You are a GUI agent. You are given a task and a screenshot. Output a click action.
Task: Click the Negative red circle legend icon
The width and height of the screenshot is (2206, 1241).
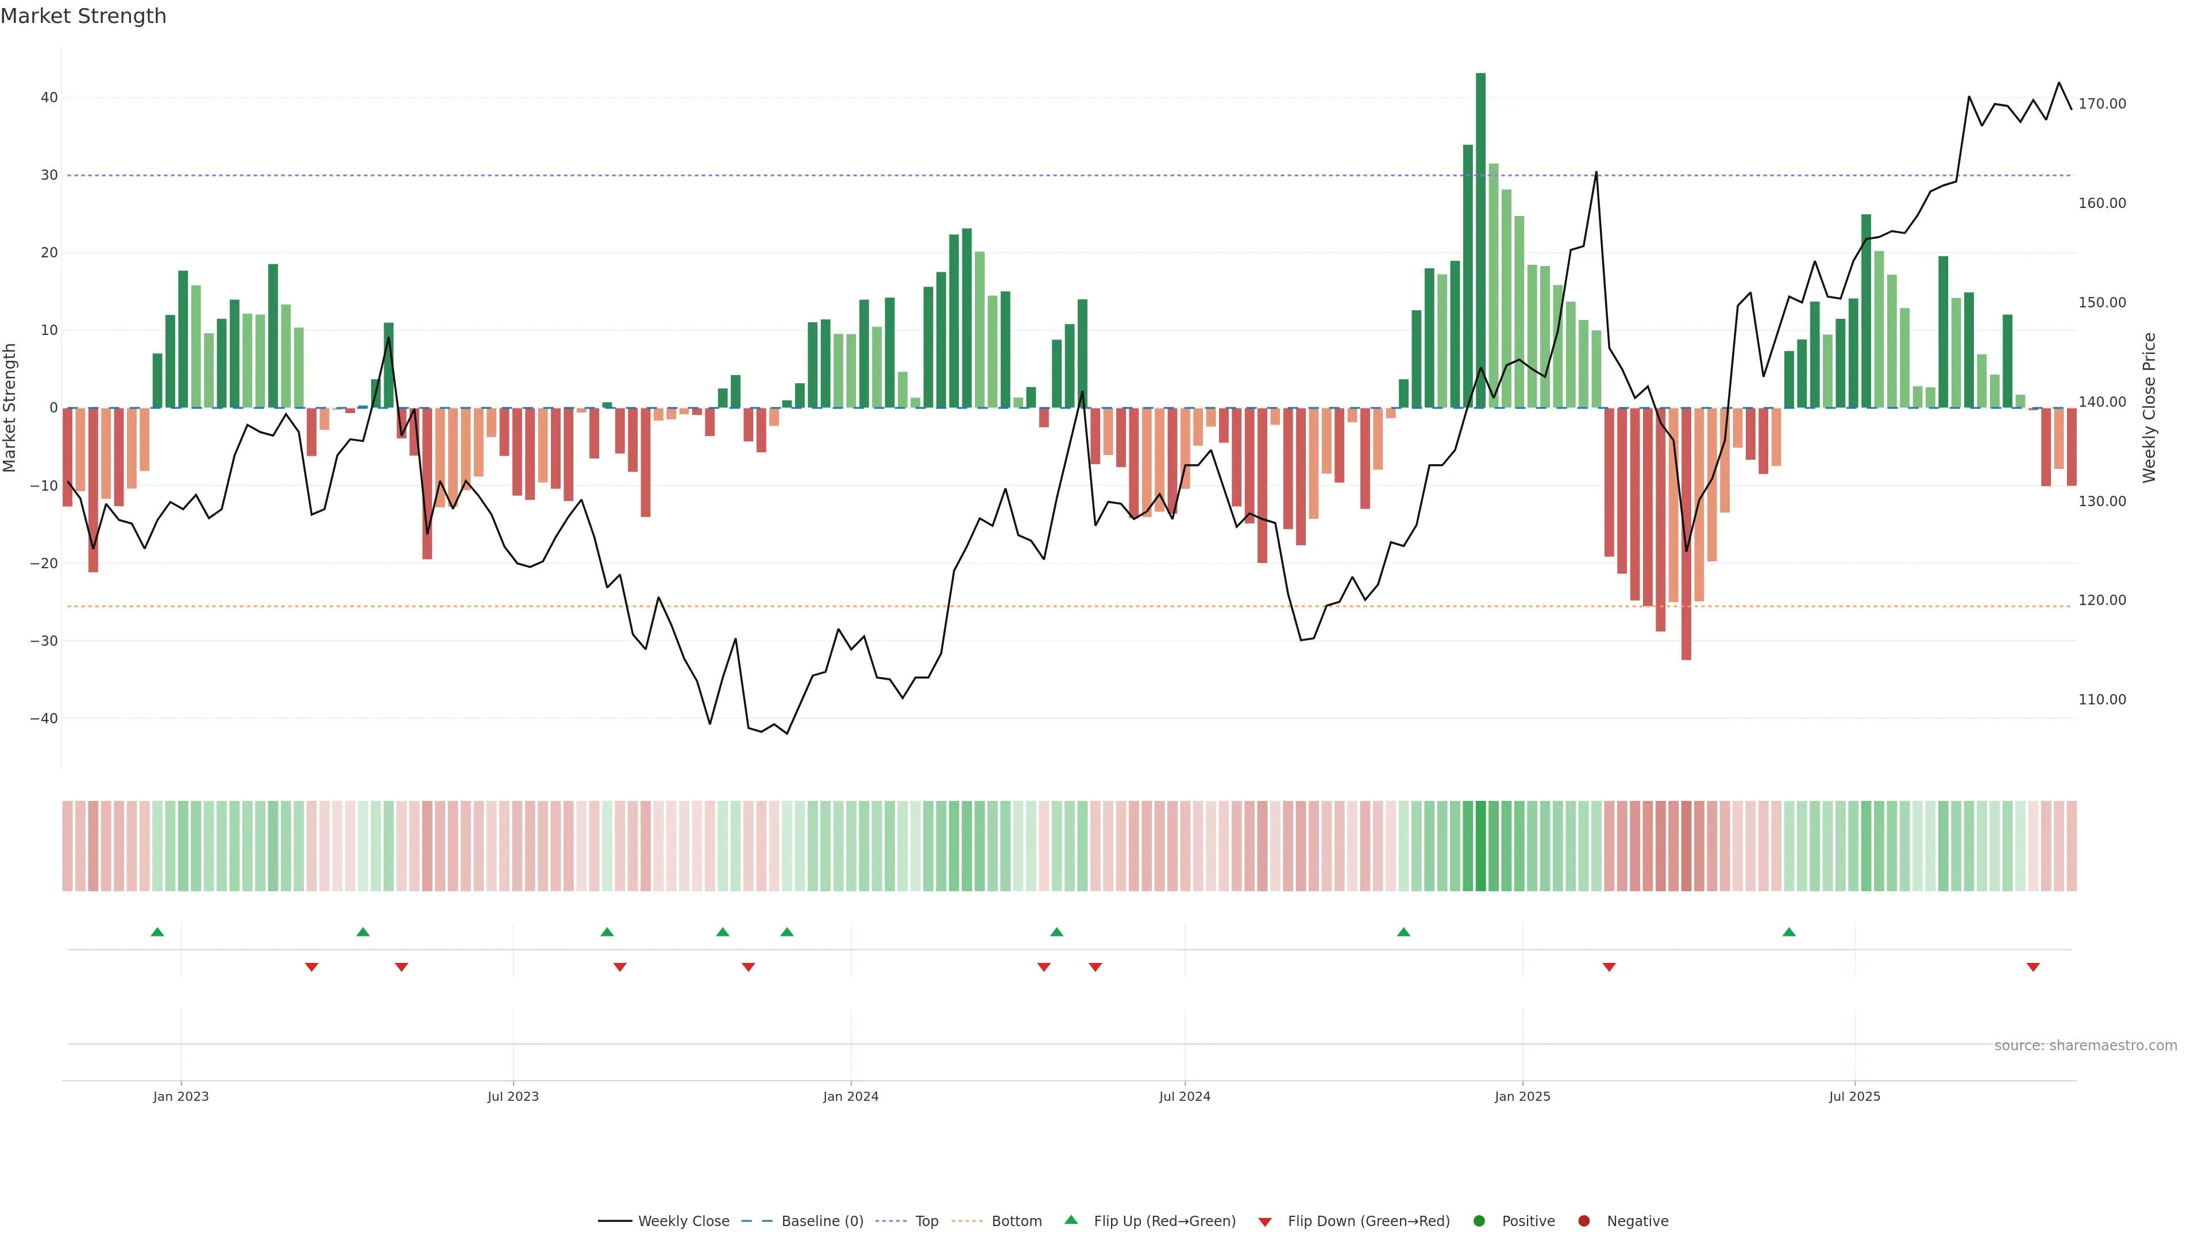click(x=1583, y=1221)
